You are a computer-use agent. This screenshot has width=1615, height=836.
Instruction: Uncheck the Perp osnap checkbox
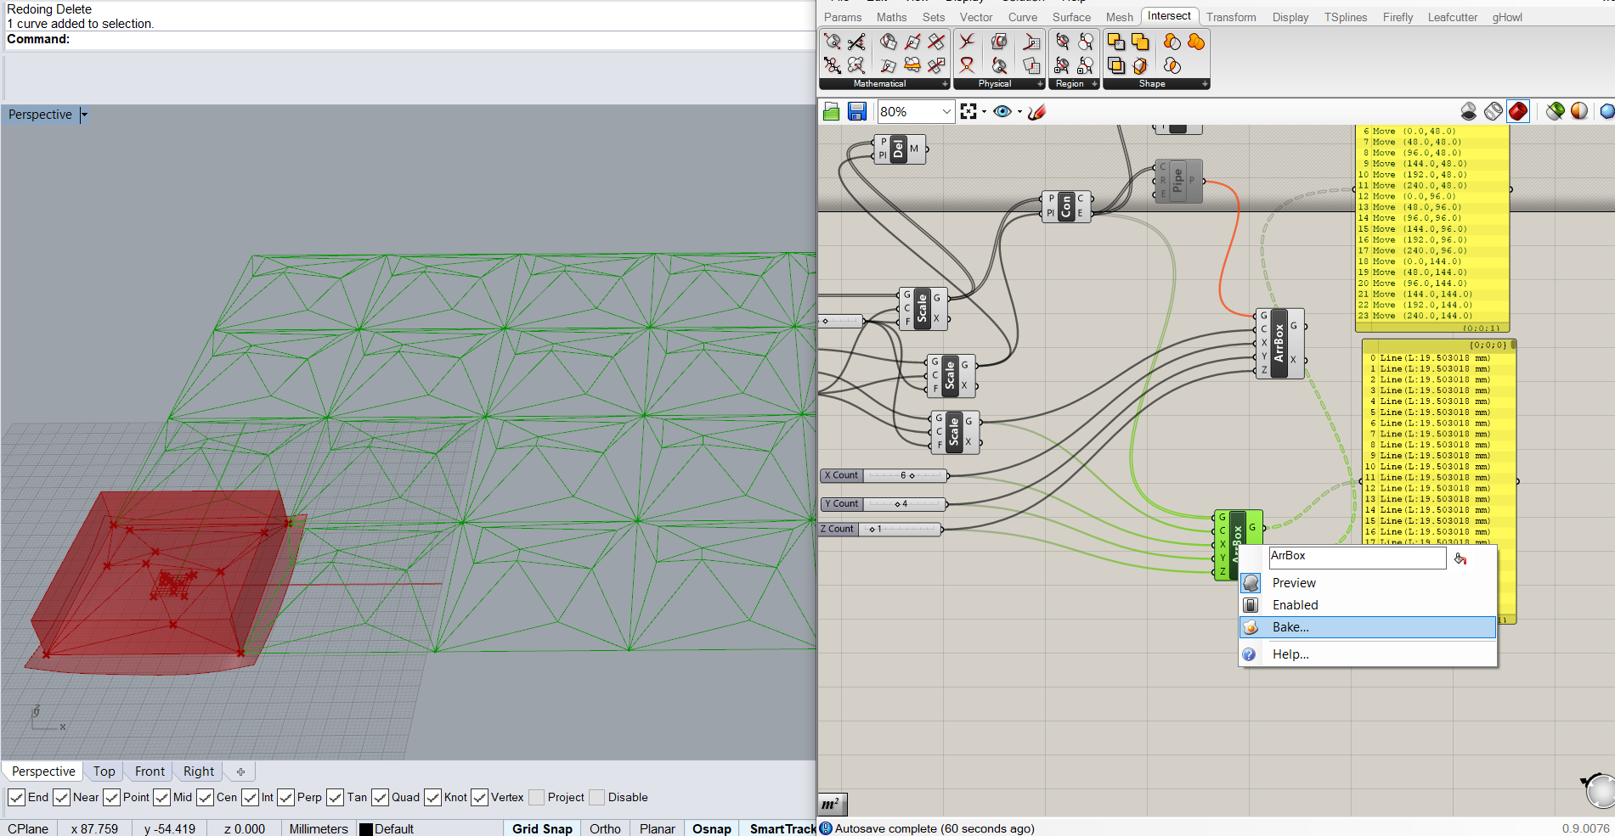(x=285, y=798)
